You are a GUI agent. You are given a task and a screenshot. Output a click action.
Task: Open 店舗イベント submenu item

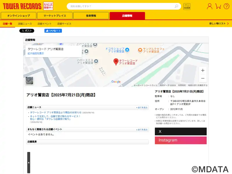[x=44, y=24]
